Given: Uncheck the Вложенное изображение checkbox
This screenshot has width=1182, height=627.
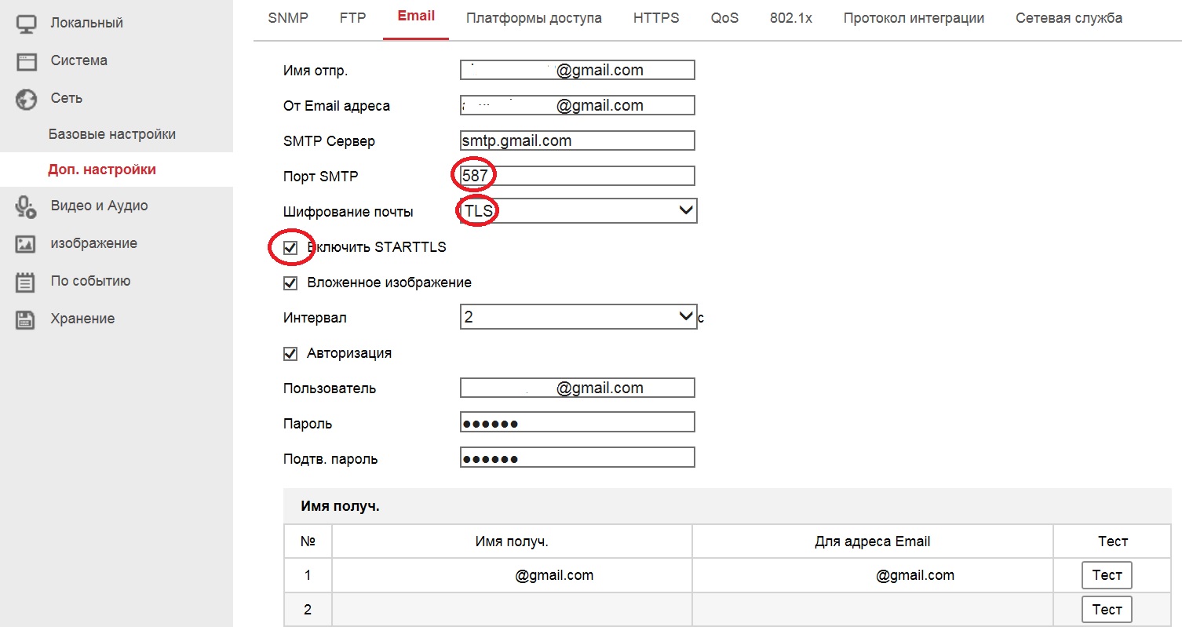Looking at the screenshot, I should pos(290,283).
